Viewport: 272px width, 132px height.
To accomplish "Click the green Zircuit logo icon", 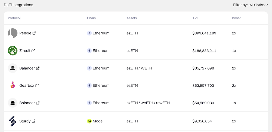I will 13,50.
